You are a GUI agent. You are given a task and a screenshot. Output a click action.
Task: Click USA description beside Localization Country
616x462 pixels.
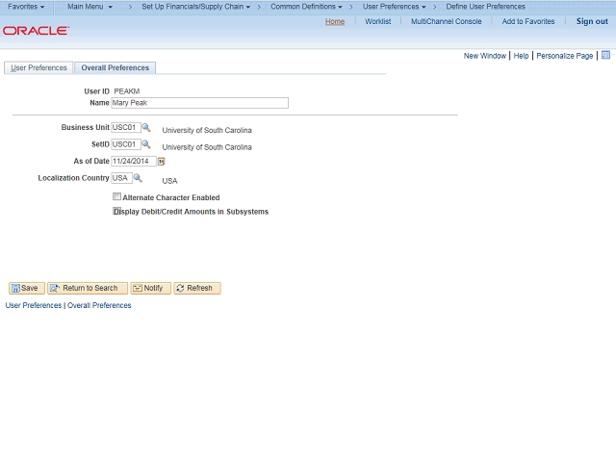click(x=169, y=181)
